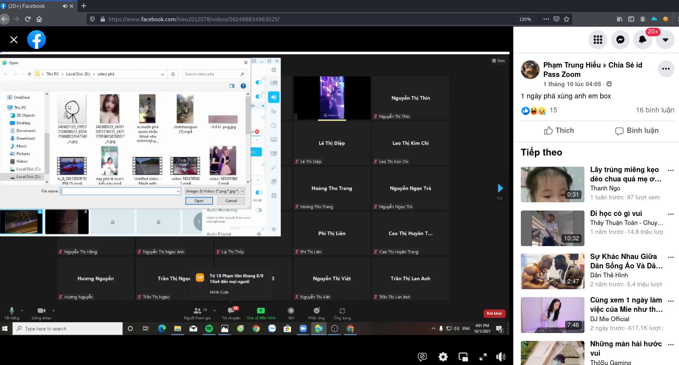This screenshot has height=365, width=679.
Task: Open Phạm Trung Hiếu's profile avatar
Action: coord(530,70)
